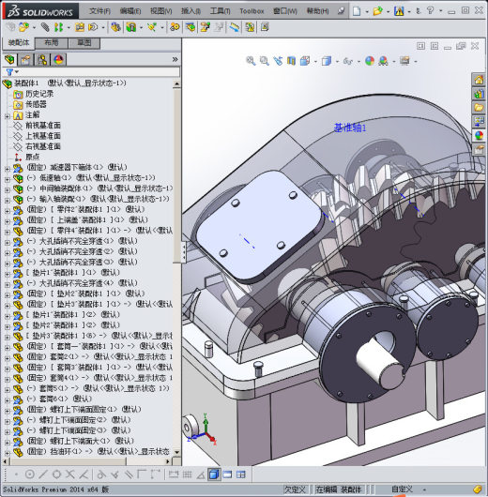Viewport: 488px width, 497px height.
Task: Select the Move Component tool
Action: 93,27
